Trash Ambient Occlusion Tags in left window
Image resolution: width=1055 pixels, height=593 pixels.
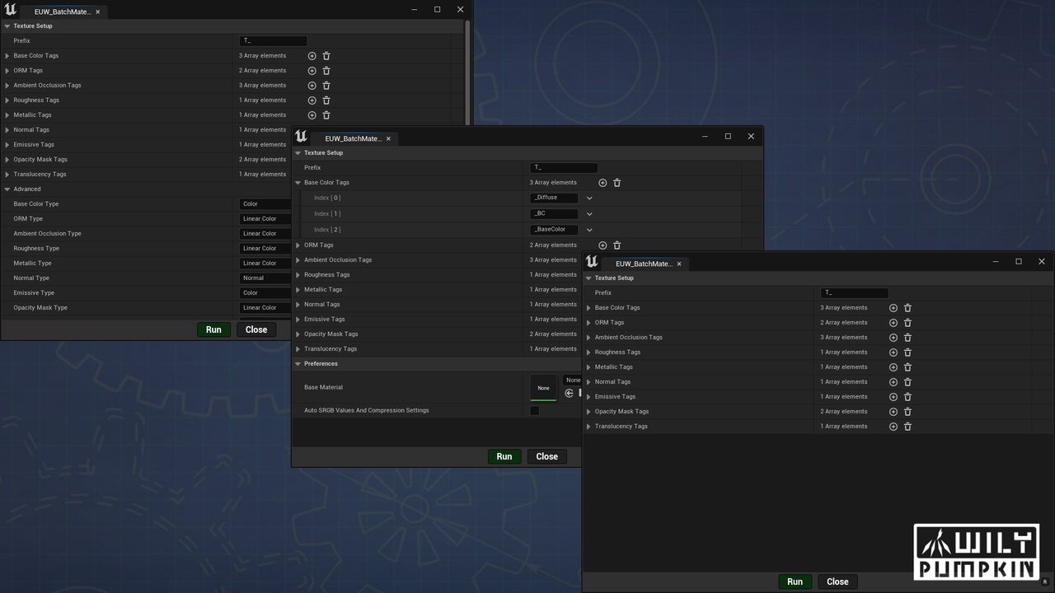tap(326, 86)
